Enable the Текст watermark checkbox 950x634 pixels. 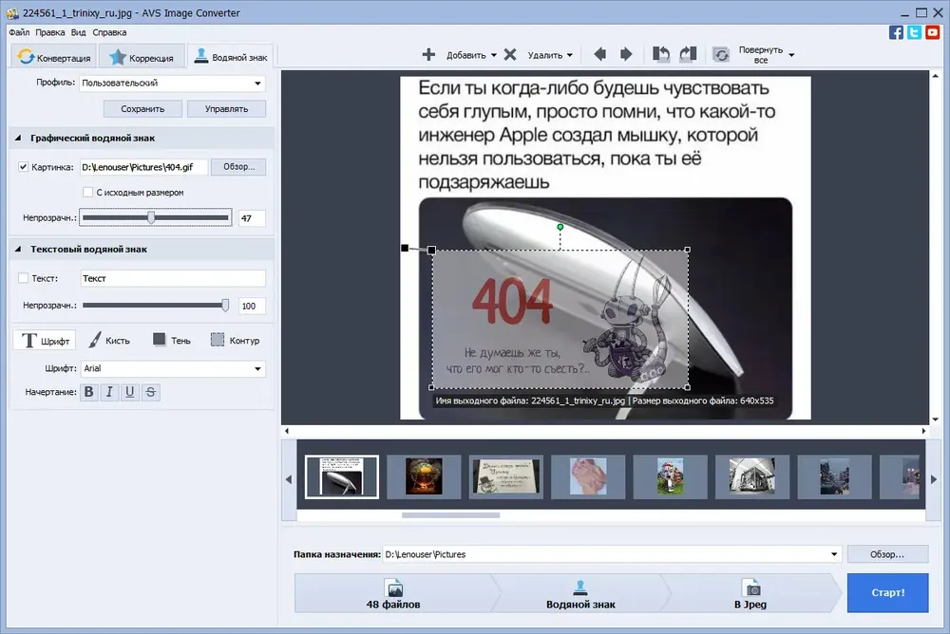[x=23, y=278]
